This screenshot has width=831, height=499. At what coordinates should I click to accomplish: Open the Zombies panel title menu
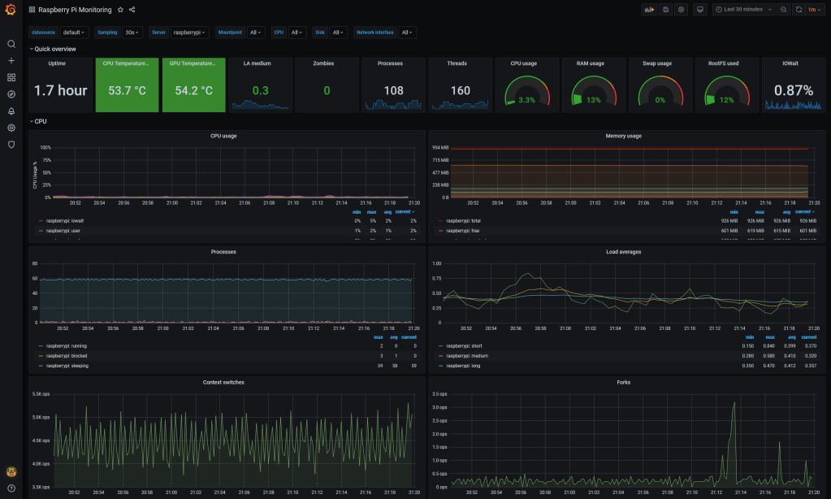323,63
